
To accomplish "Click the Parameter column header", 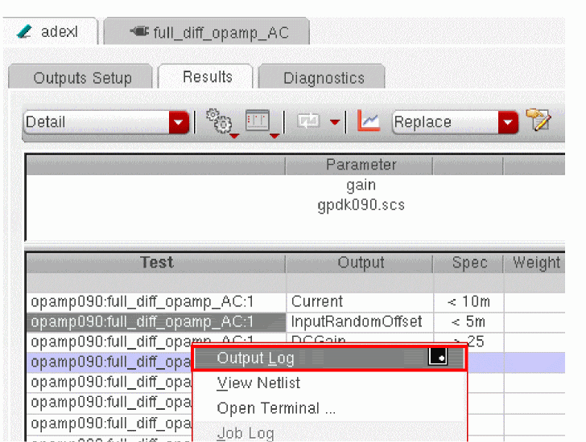I will 361,166.
